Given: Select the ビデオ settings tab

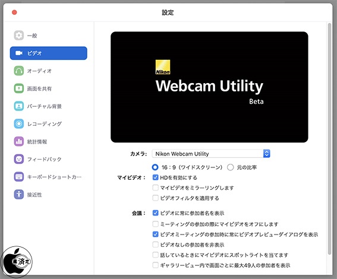Looking at the screenshot, I should pyautogui.click(x=49, y=53).
